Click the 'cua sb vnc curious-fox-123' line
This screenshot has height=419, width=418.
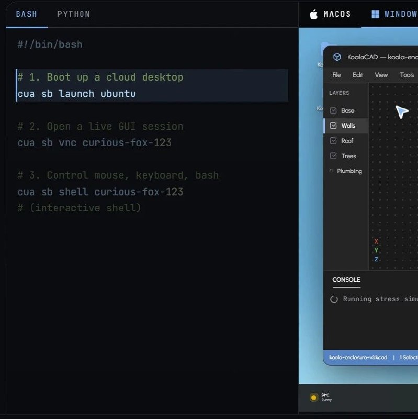(95, 142)
